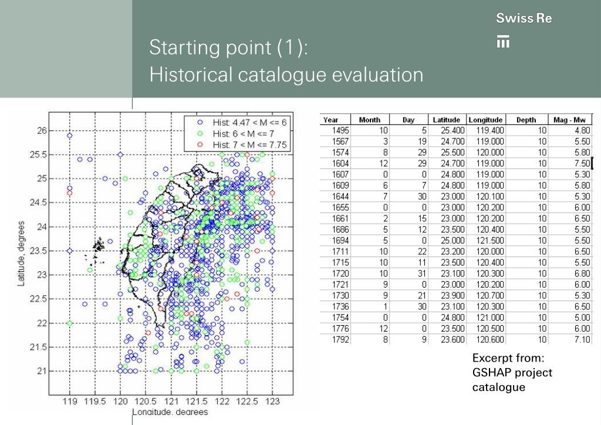Click longitude cell '120.600'
The width and height of the screenshot is (601, 425).
490,339
